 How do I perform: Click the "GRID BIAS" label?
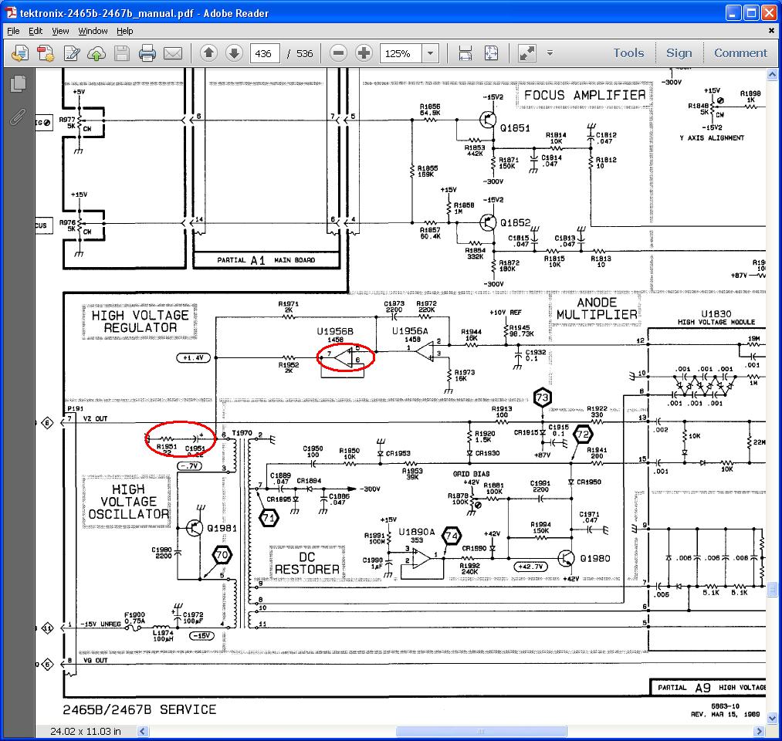pos(471,474)
